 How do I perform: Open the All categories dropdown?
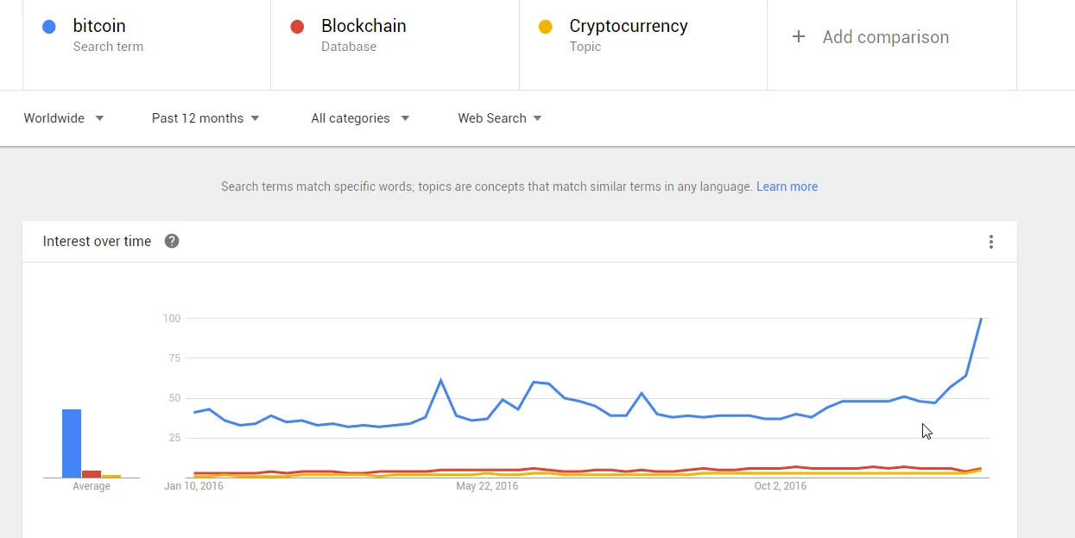click(360, 118)
